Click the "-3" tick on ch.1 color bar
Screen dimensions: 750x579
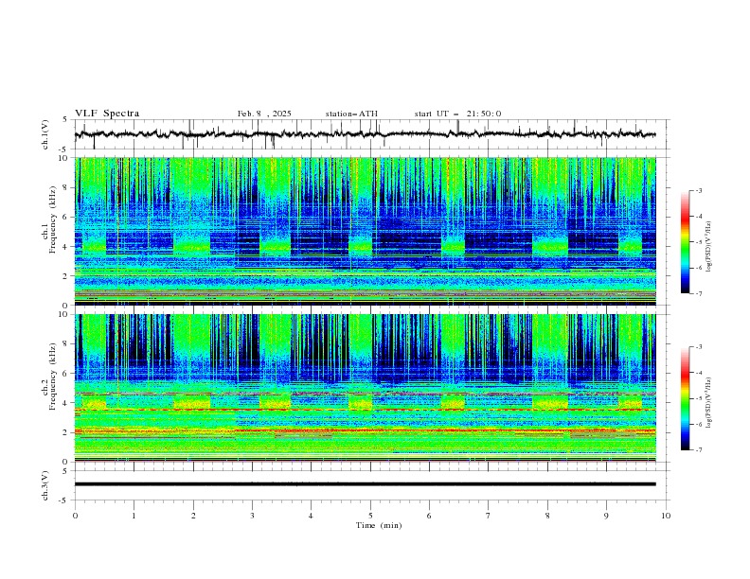[x=699, y=191]
